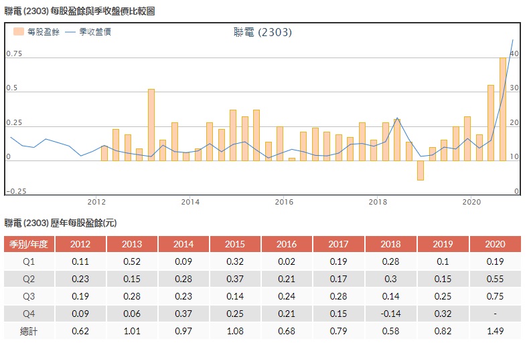Click the 2018 total 0.58
The height and width of the screenshot is (347, 527).
[x=390, y=331]
